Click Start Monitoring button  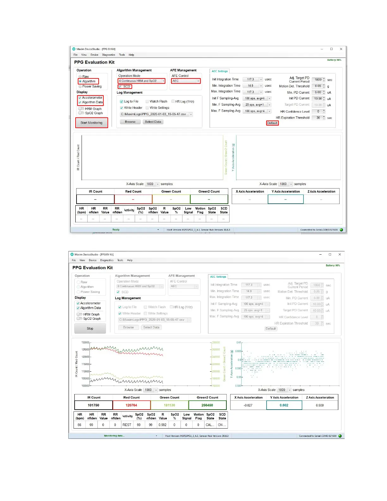(91, 123)
